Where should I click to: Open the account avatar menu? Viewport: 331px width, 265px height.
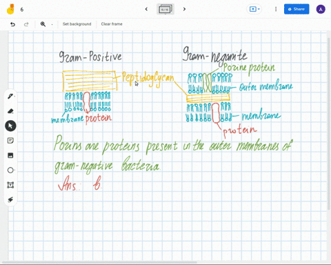click(x=321, y=9)
